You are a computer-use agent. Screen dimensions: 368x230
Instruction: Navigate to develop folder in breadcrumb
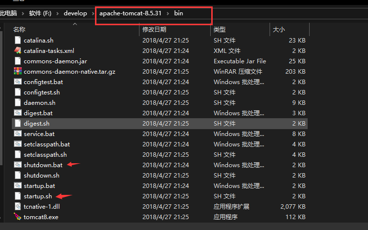pos(75,13)
